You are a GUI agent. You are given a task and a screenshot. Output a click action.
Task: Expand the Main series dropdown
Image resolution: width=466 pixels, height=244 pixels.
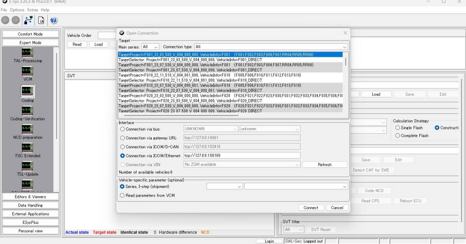(x=150, y=47)
